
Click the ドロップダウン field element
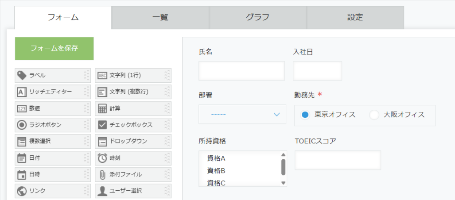tap(133, 142)
